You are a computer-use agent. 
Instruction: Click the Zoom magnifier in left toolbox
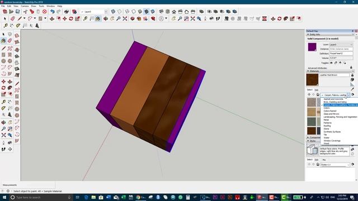pyautogui.click(x=3, y=129)
